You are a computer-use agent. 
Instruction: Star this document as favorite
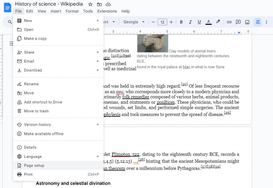(x=90, y=4)
